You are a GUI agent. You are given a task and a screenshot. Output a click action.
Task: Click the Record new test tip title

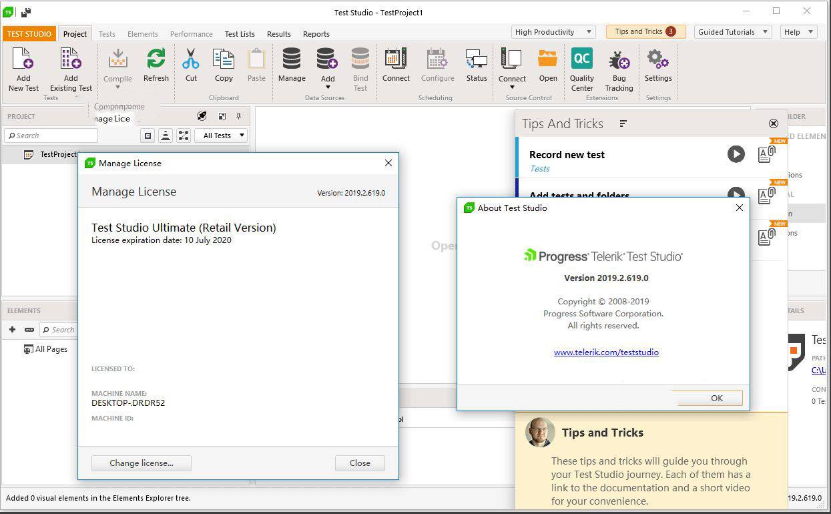(567, 154)
